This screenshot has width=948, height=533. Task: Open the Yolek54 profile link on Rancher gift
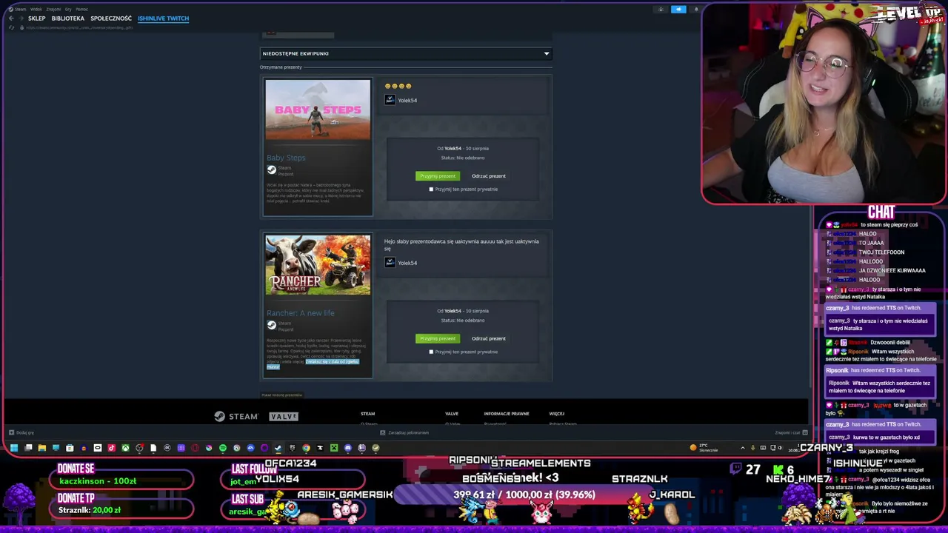coord(407,264)
